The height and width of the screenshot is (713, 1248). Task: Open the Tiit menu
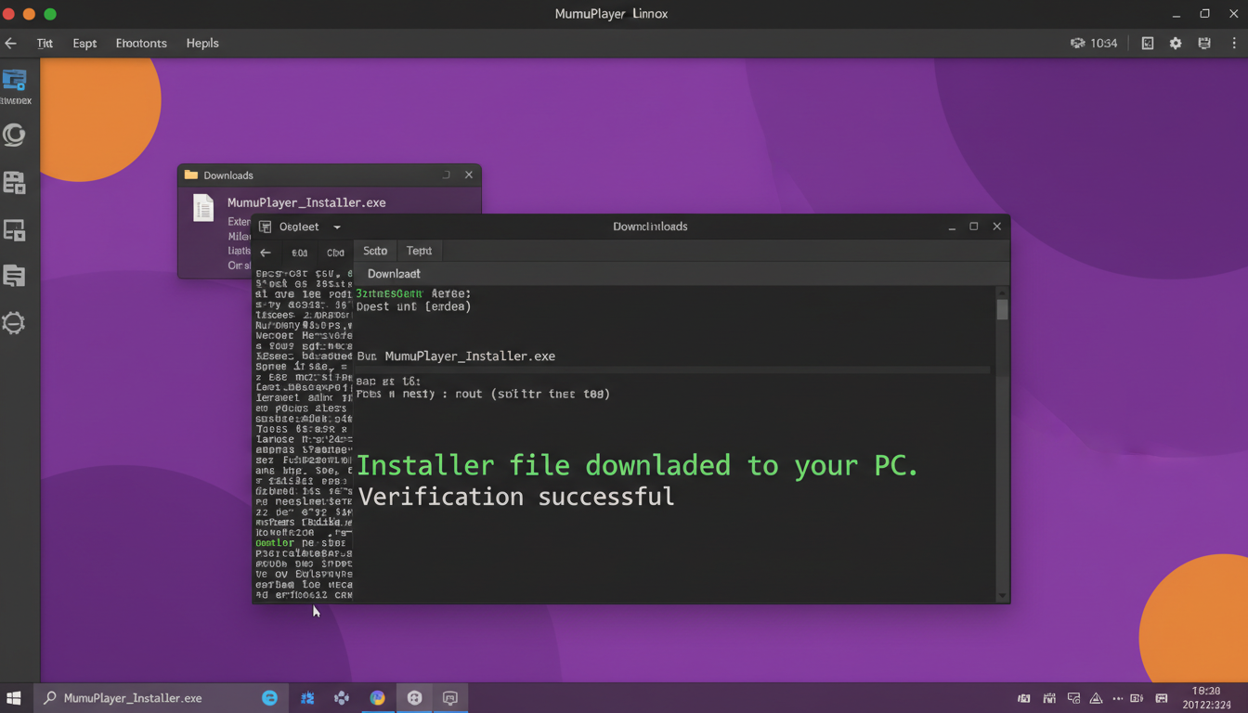[x=45, y=44]
